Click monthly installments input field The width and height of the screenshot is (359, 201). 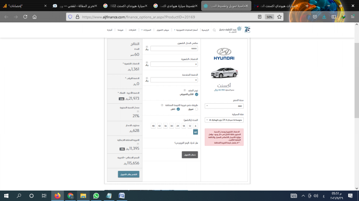click(174, 64)
